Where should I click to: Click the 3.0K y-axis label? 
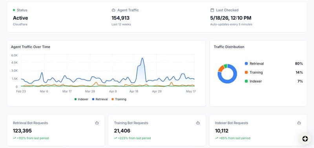[x=15, y=71]
